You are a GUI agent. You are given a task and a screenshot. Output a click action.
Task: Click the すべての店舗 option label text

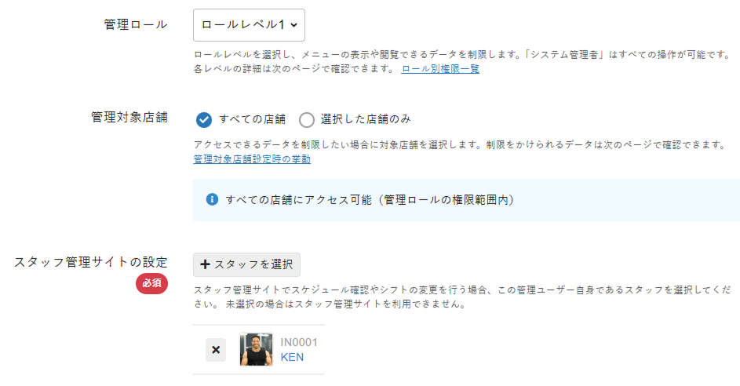pos(252,119)
